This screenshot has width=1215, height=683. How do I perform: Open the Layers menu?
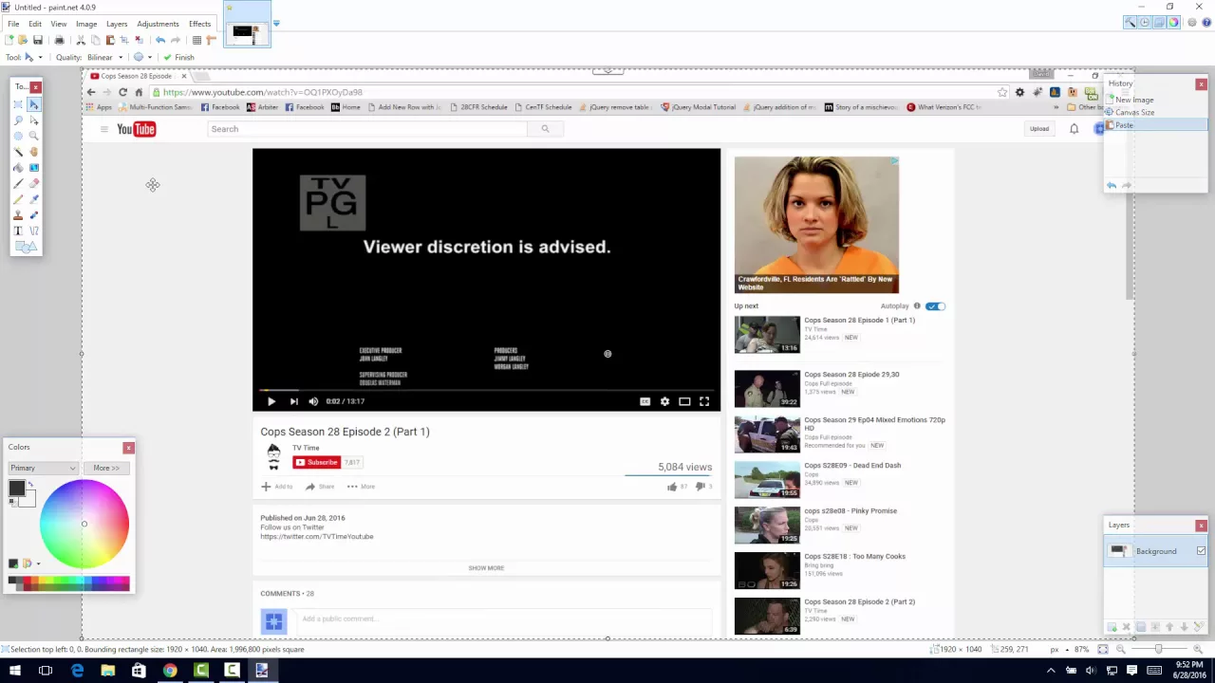point(117,24)
